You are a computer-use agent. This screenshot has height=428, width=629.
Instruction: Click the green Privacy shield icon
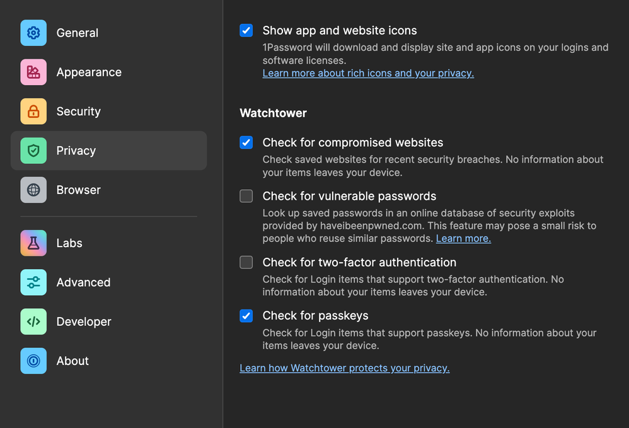tap(33, 151)
